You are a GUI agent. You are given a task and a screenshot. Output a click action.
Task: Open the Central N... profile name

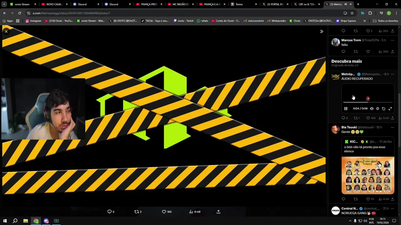350,208
